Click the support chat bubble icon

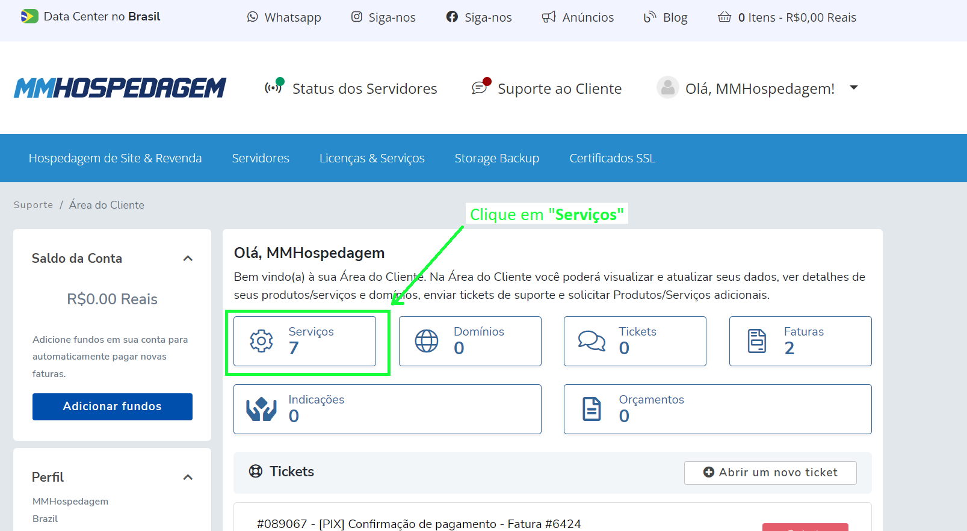pos(481,87)
